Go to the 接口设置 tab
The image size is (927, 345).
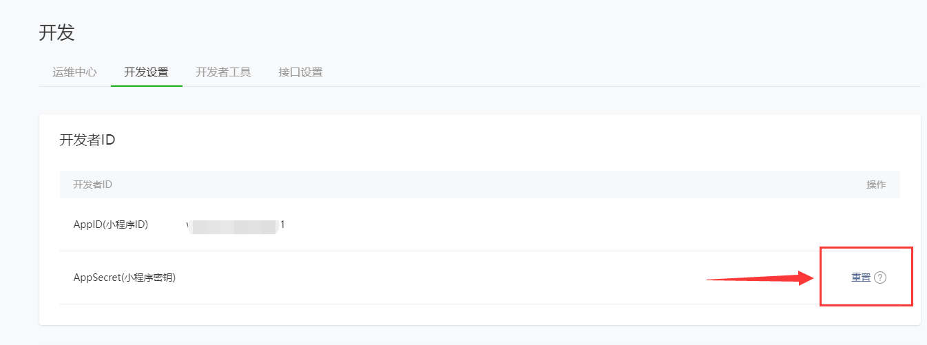pos(300,72)
